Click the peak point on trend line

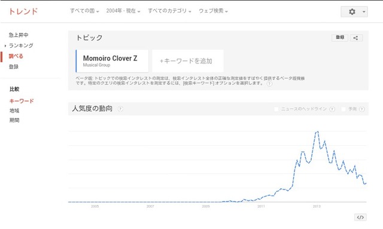pos(317,132)
